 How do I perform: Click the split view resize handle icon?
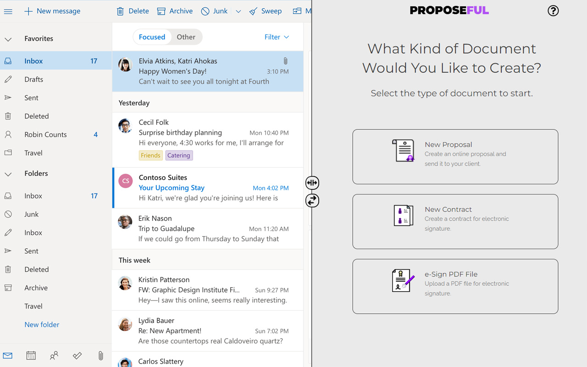point(312,183)
